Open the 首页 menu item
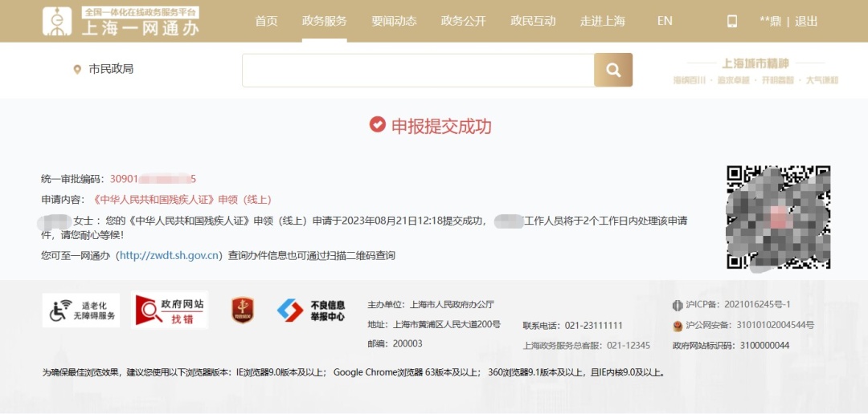The image size is (868, 414). (x=266, y=21)
